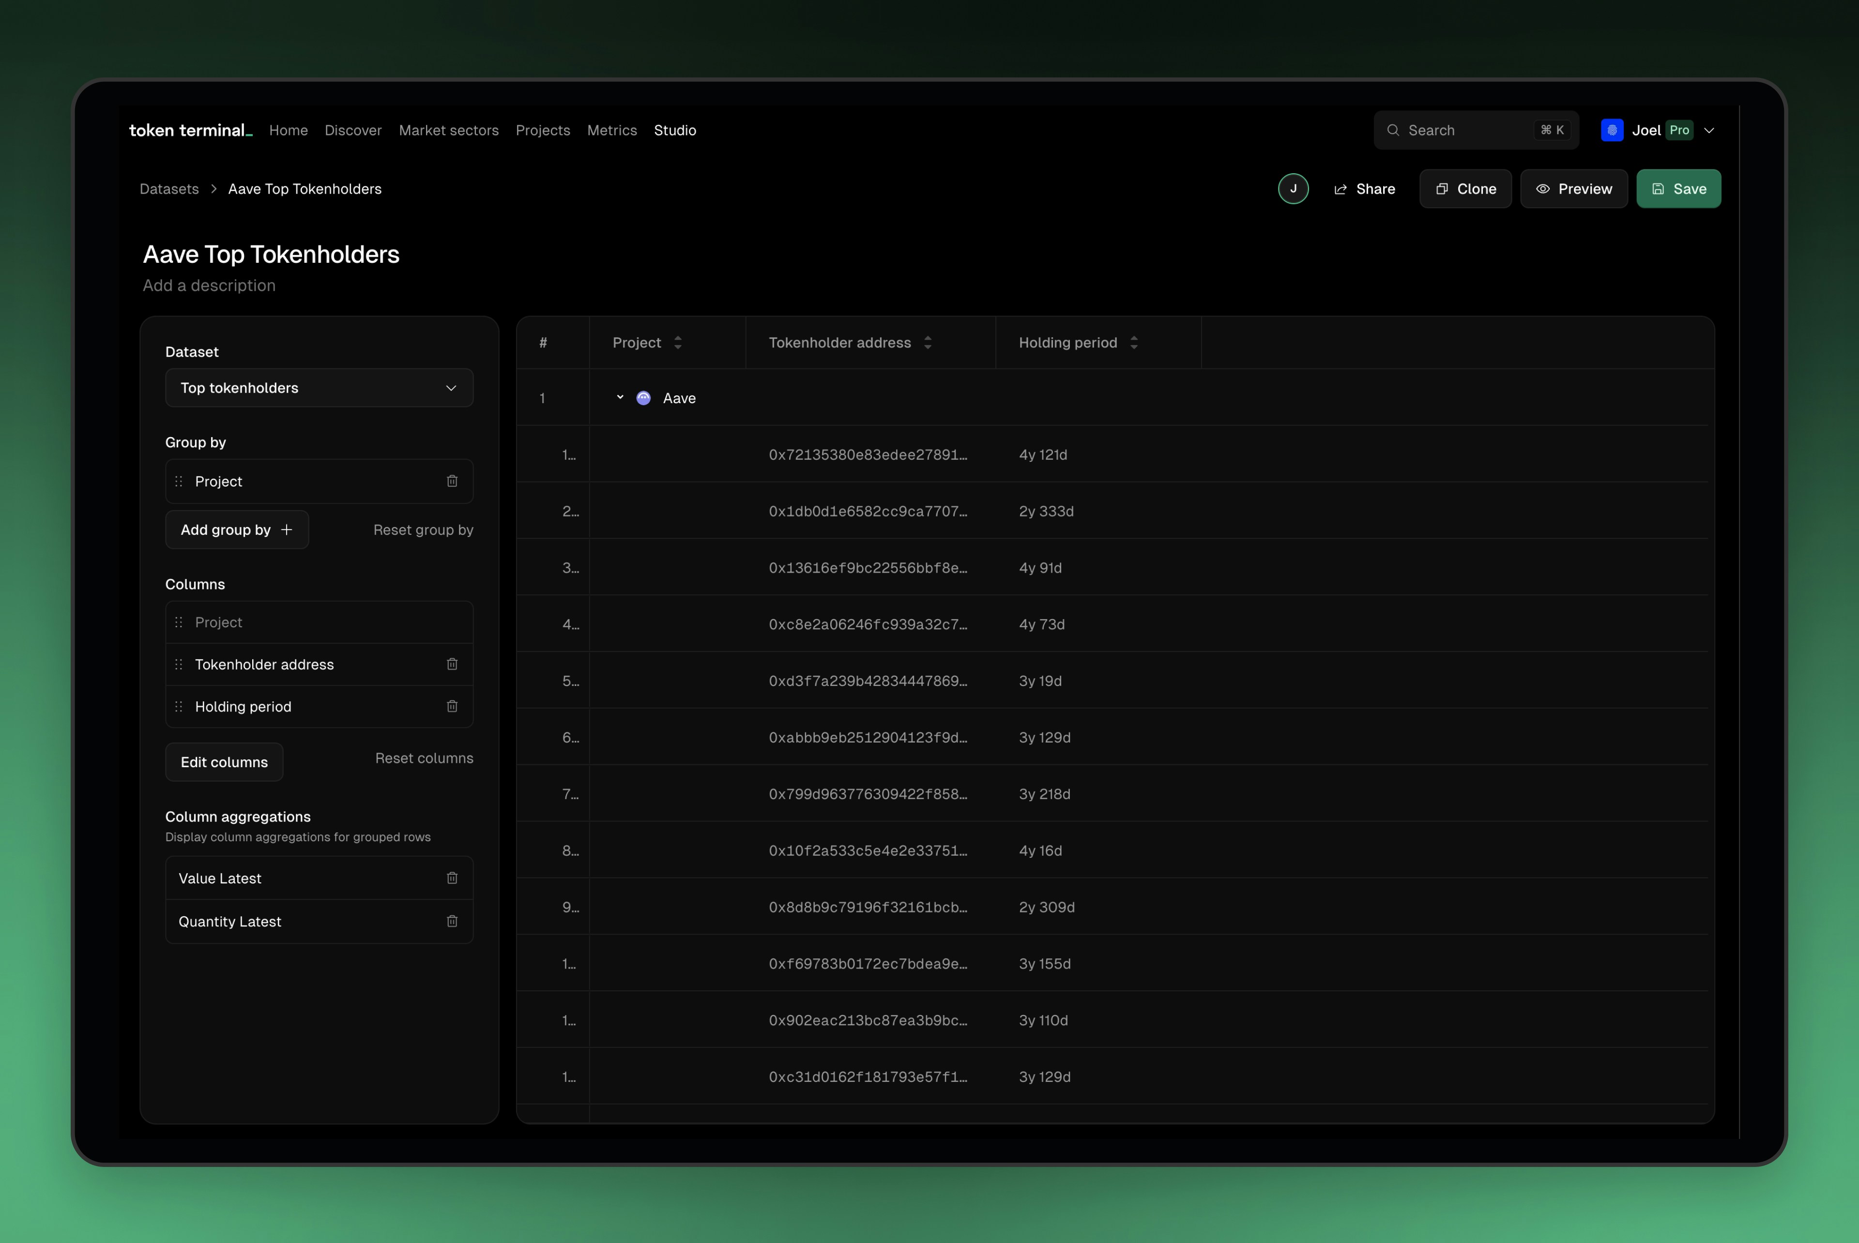Click address 0x8d8b9c79196f32161bcb…

point(868,907)
